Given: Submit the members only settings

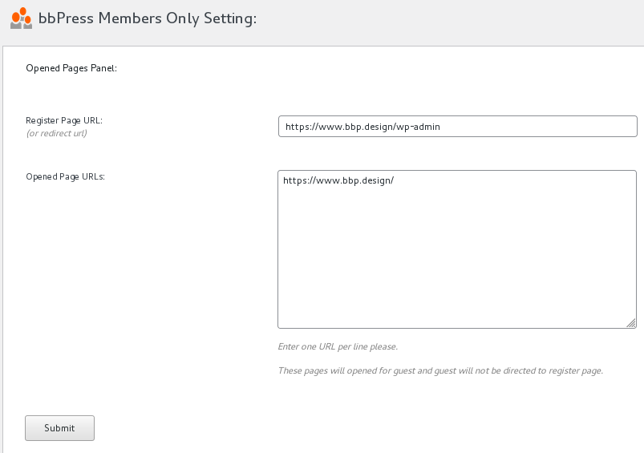Looking at the screenshot, I should 59,428.
